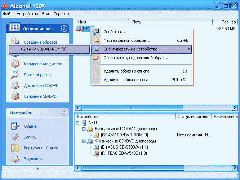The image size is (240, 180).
Task: Open the Справка menu
Action: click(x=61, y=14)
